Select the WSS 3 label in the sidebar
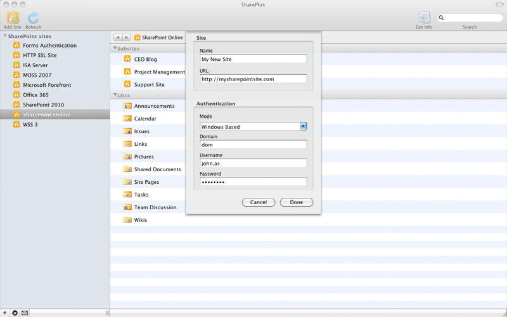This screenshot has height=317, width=507. point(30,124)
